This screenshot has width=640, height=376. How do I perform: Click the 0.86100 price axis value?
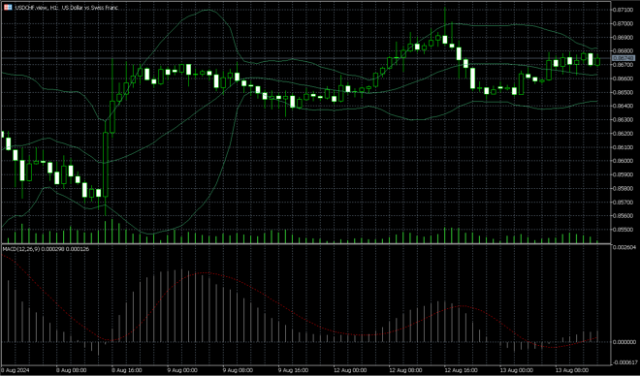pyautogui.click(x=624, y=147)
